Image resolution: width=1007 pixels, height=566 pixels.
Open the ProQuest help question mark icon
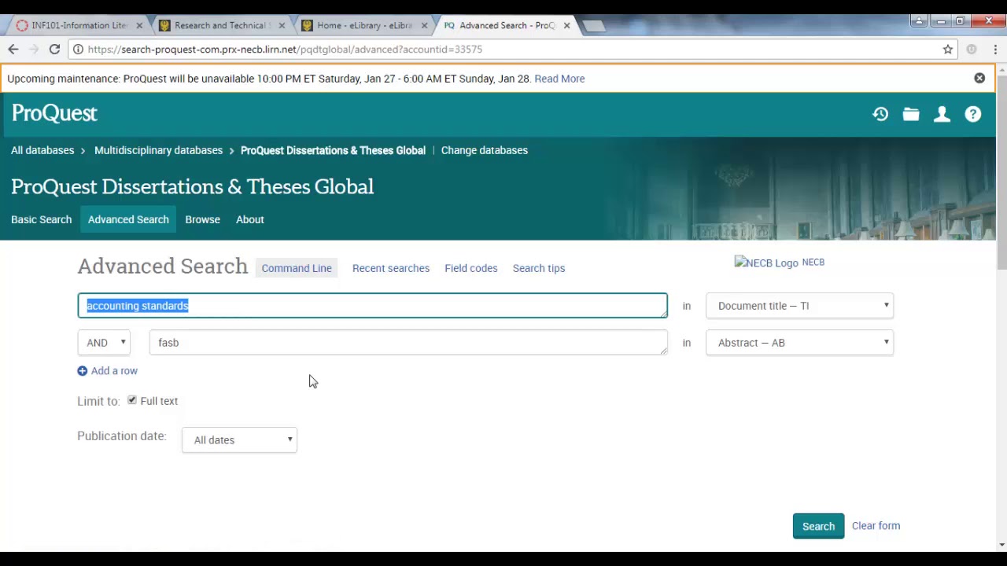tap(973, 114)
